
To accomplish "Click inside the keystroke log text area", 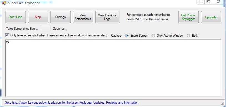I will coord(113,68).
